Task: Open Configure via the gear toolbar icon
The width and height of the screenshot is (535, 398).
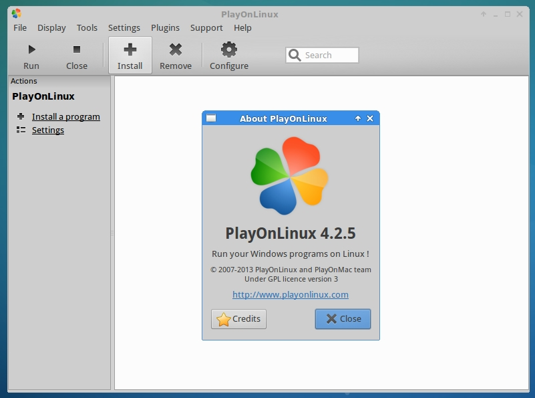Action: 228,49
